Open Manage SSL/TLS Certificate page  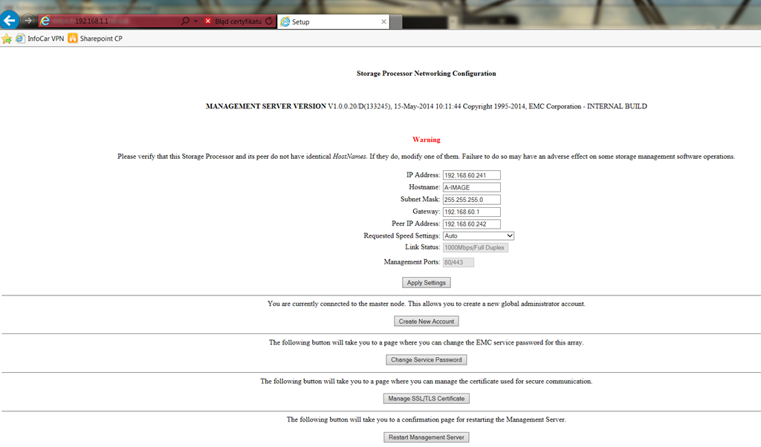click(426, 399)
